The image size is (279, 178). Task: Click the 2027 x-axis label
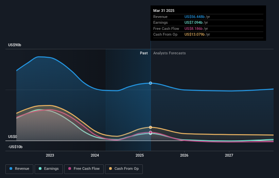[x=229, y=156]
